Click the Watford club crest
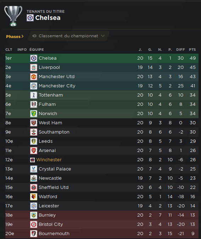Viewport: 201px width, 239px height. tap(34, 197)
